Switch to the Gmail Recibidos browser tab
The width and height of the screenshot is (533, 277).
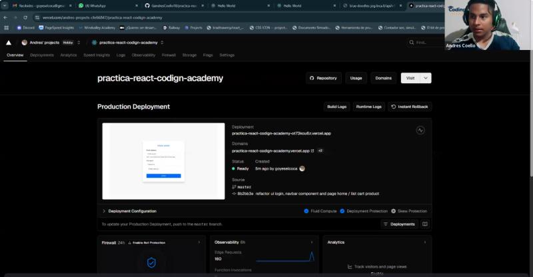coord(41,6)
